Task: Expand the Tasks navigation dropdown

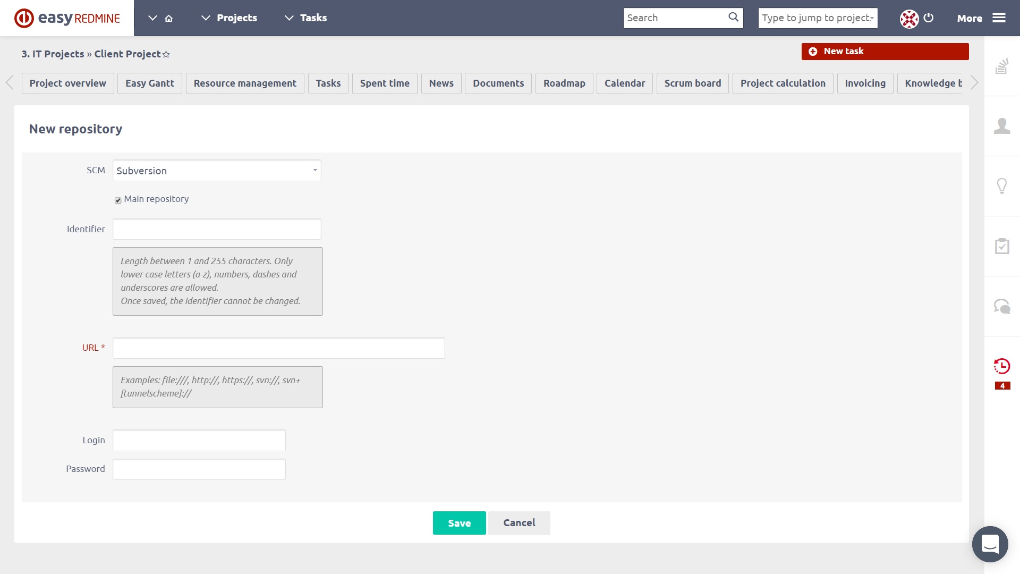Action: click(x=289, y=18)
